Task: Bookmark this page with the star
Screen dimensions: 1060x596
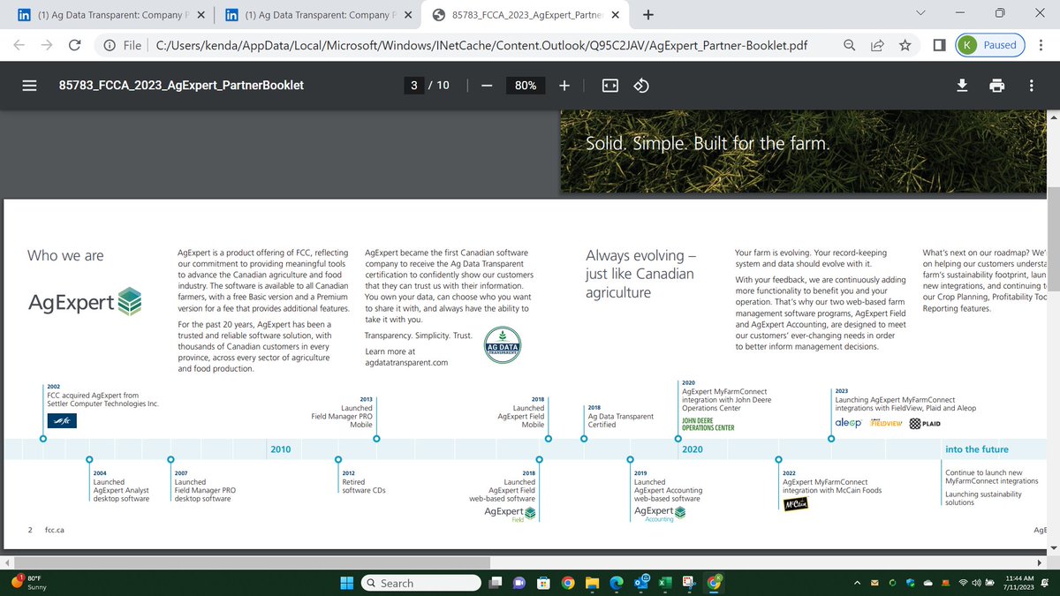Action: click(x=905, y=45)
